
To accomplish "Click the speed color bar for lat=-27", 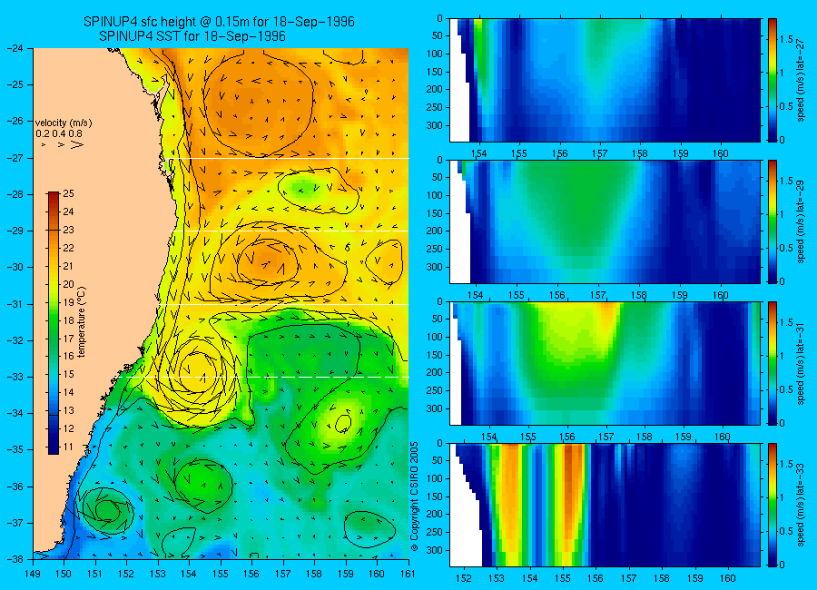I will pyautogui.click(x=773, y=80).
